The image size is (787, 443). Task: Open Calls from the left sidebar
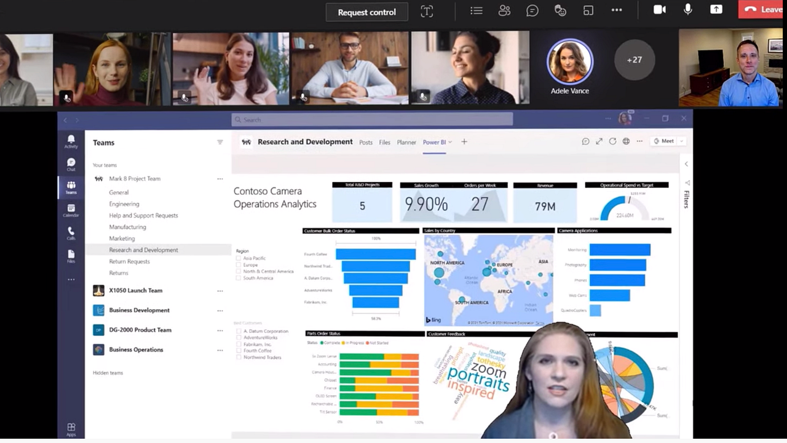click(71, 232)
